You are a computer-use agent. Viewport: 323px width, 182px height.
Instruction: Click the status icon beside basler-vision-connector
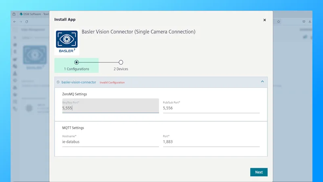[58, 82]
